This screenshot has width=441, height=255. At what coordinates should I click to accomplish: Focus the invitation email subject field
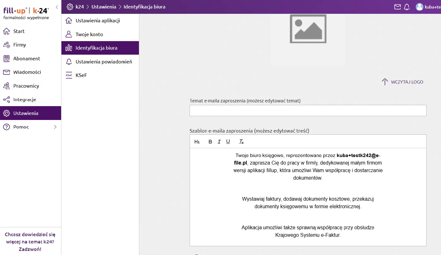[308, 111]
